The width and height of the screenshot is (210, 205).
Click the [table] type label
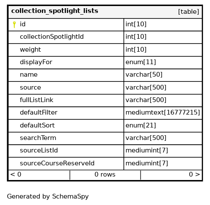click(188, 12)
